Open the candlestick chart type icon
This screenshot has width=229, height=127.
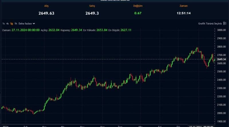pyautogui.click(x=225, y=23)
